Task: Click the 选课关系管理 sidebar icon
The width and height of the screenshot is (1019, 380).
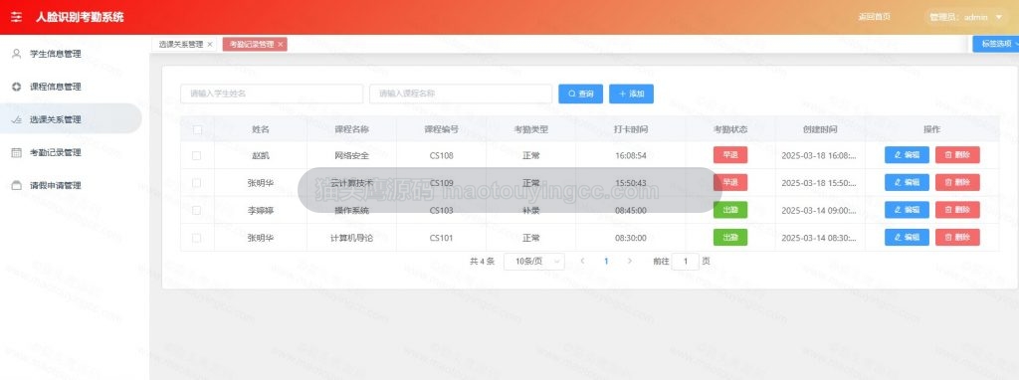Action: point(17,119)
